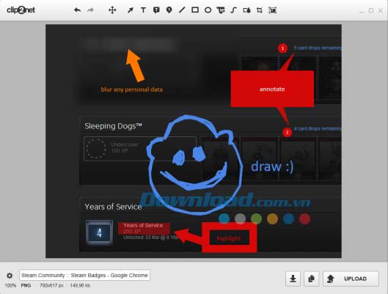388x294 pixels.
Task: Select the highlighter marker tool
Action: coord(221,10)
